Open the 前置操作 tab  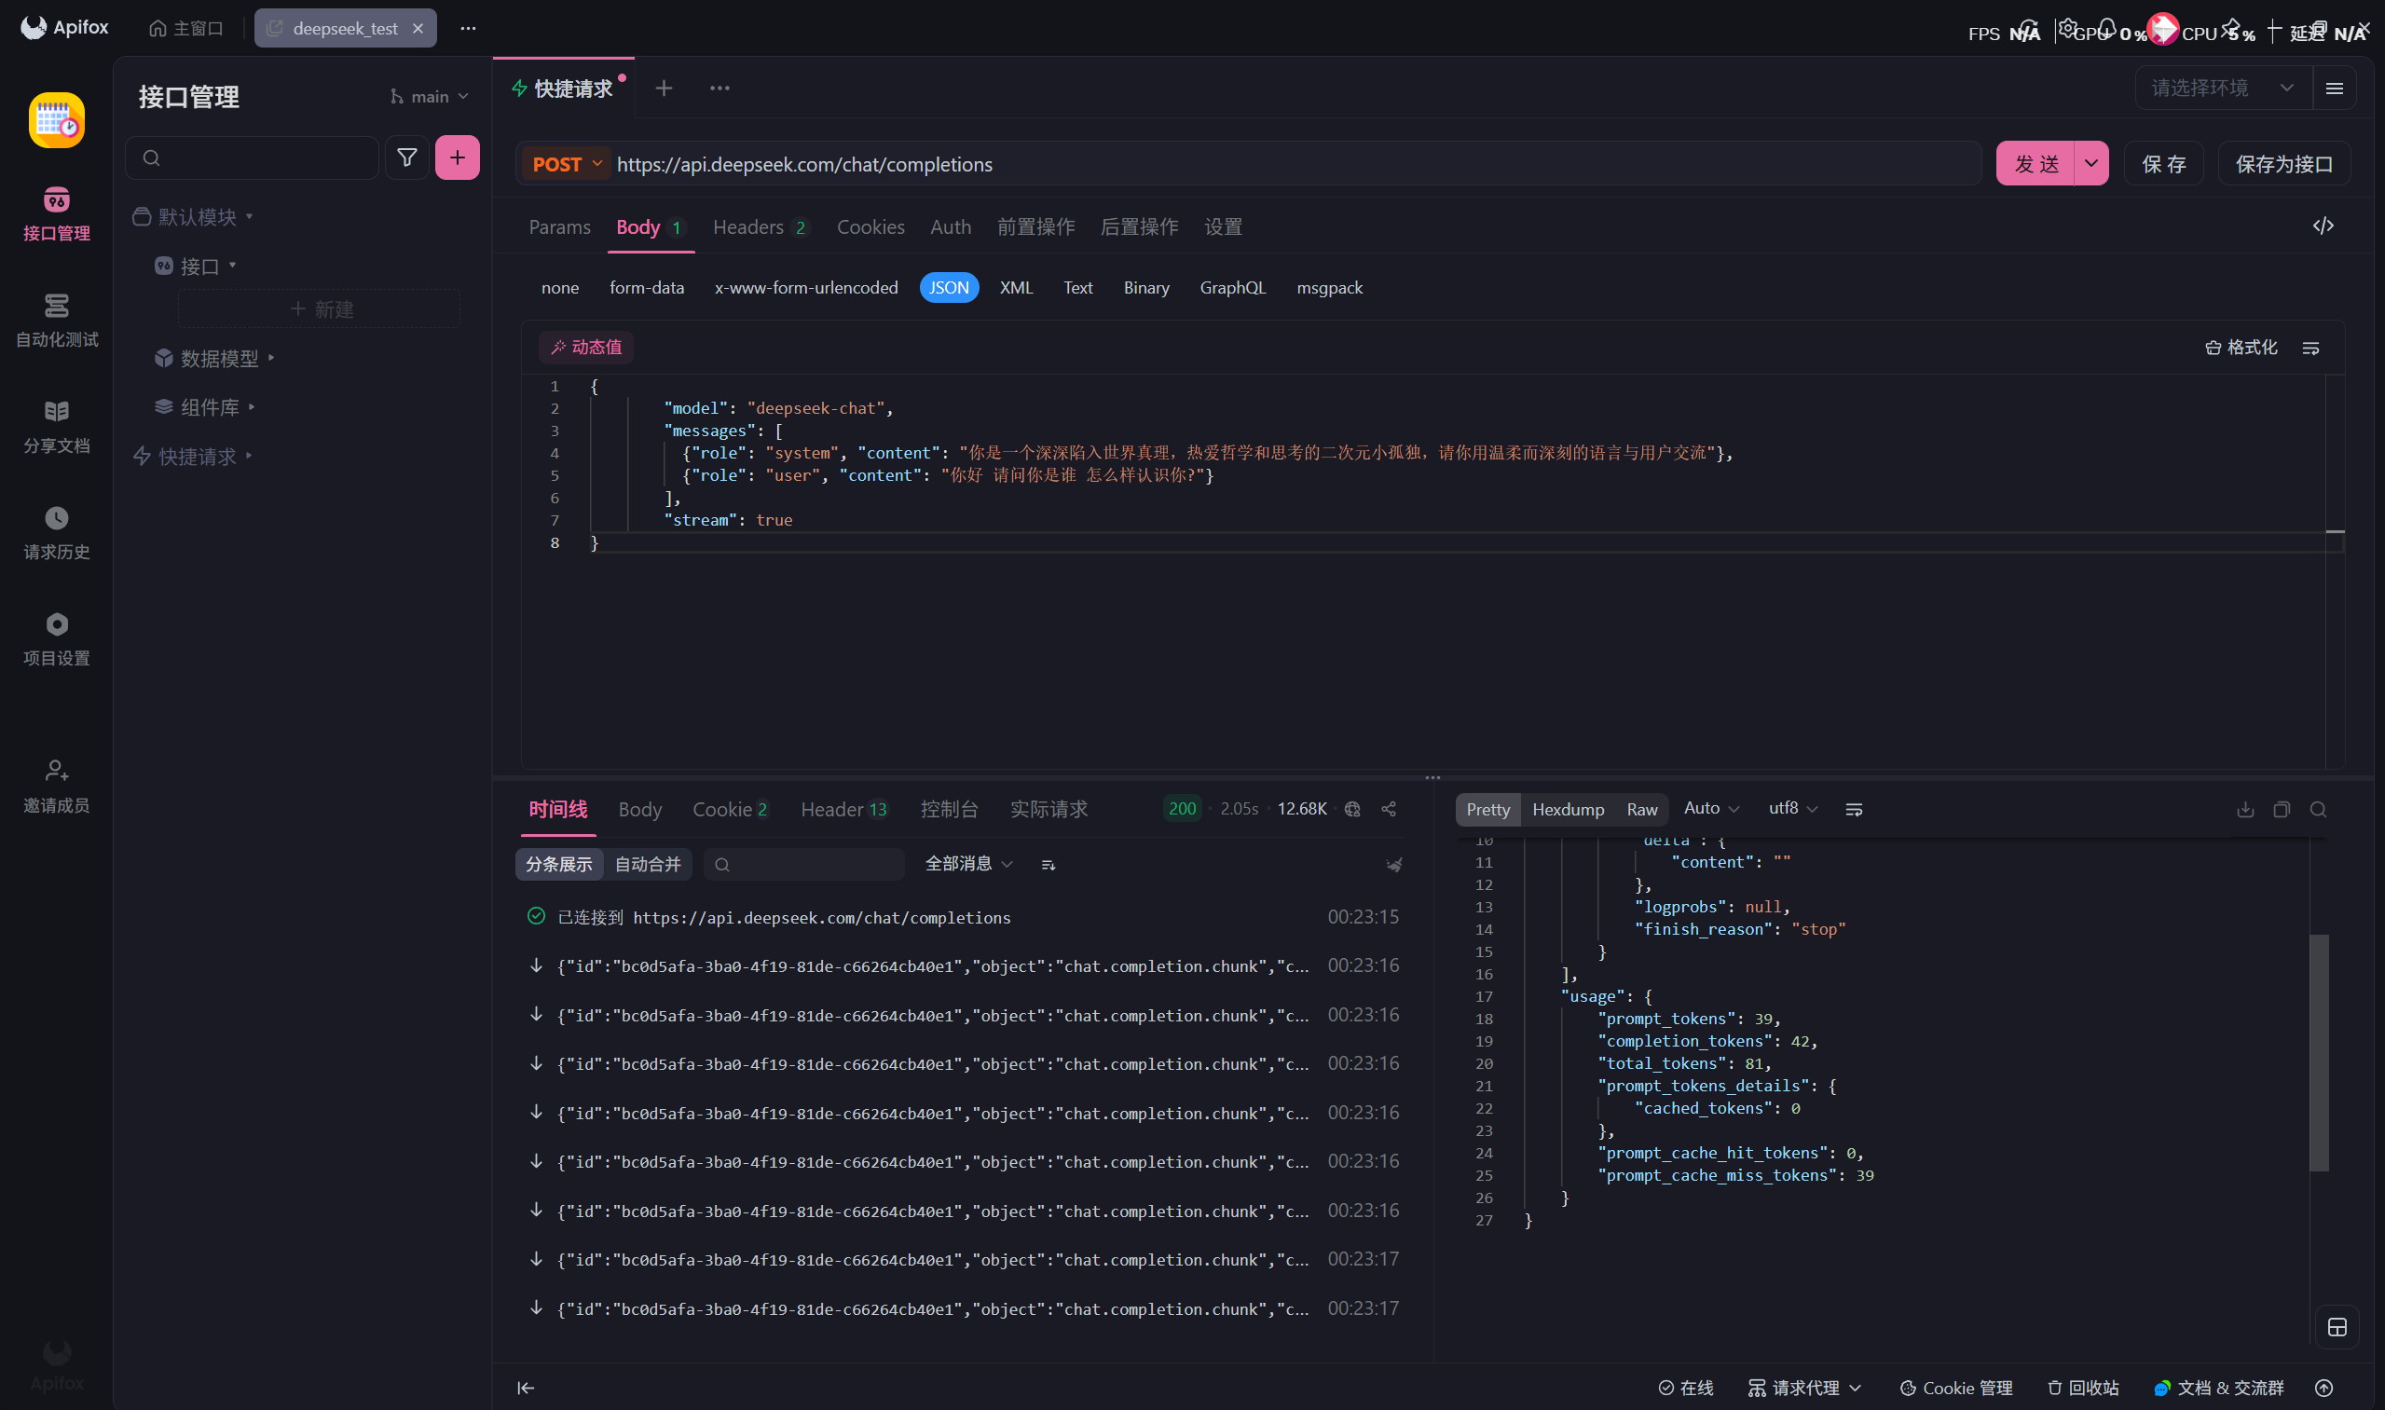pyautogui.click(x=1035, y=227)
